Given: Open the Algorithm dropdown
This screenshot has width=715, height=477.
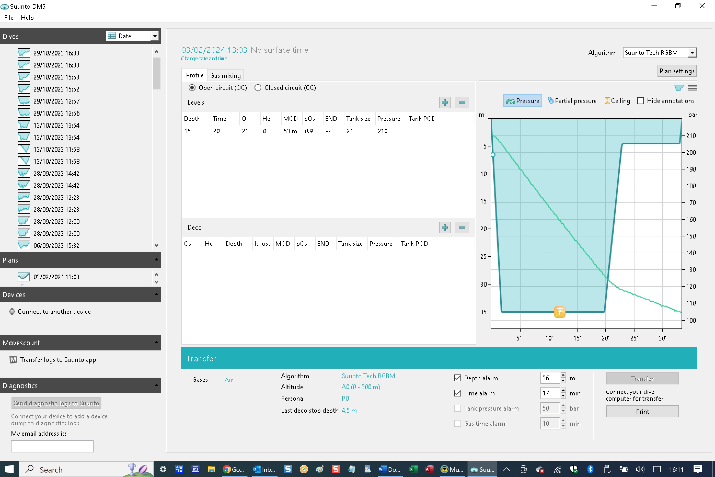Looking at the screenshot, I should coord(691,53).
